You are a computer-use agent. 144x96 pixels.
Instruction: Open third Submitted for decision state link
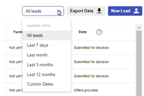pyautogui.click(x=91, y=76)
